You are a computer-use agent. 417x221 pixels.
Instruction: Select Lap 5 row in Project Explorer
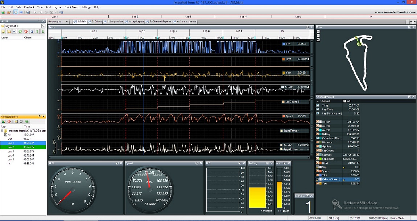[23, 159]
